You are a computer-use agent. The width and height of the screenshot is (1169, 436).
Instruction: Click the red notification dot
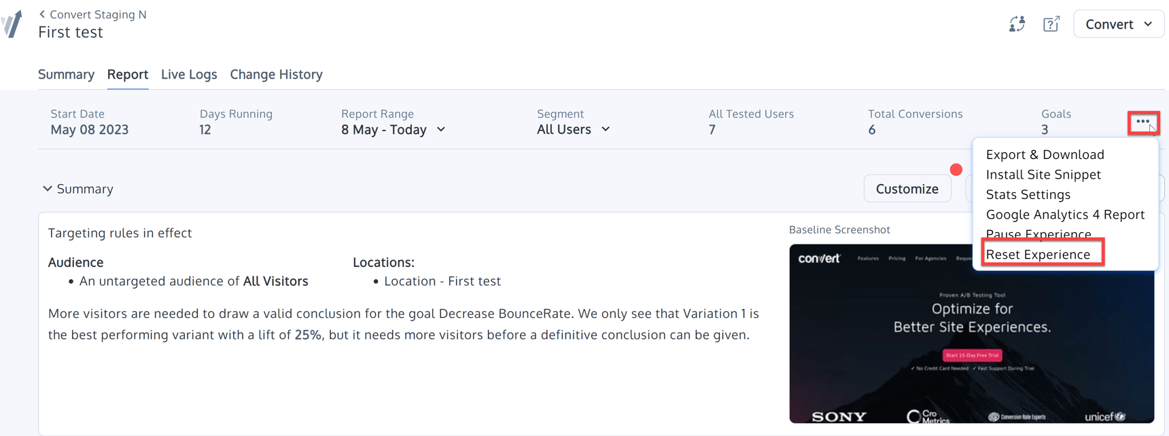coord(956,170)
